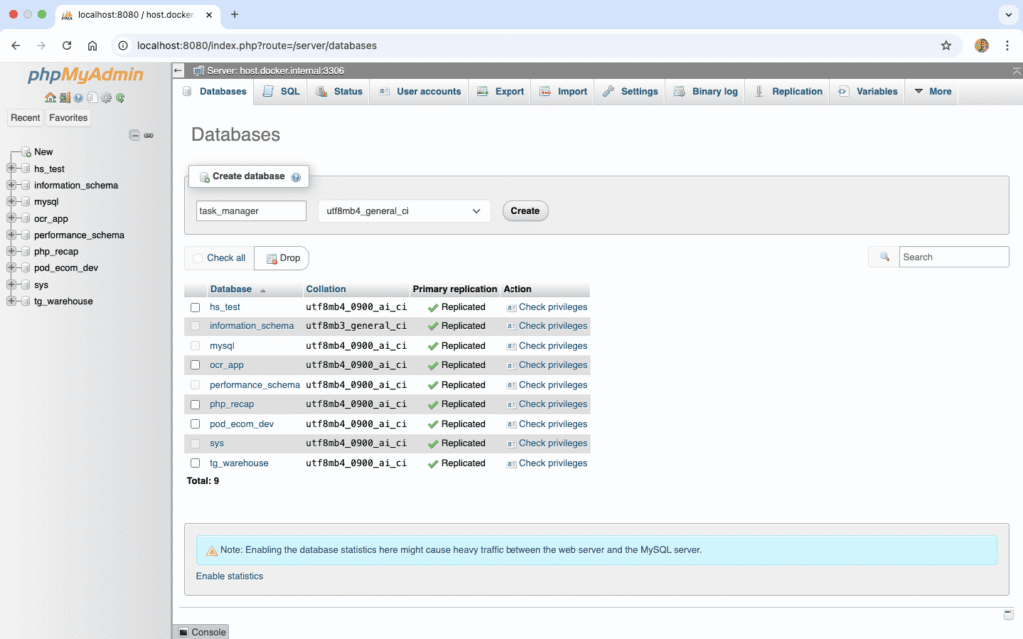Click the database Search input field
The image size is (1023, 639).
click(x=953, y=257)
